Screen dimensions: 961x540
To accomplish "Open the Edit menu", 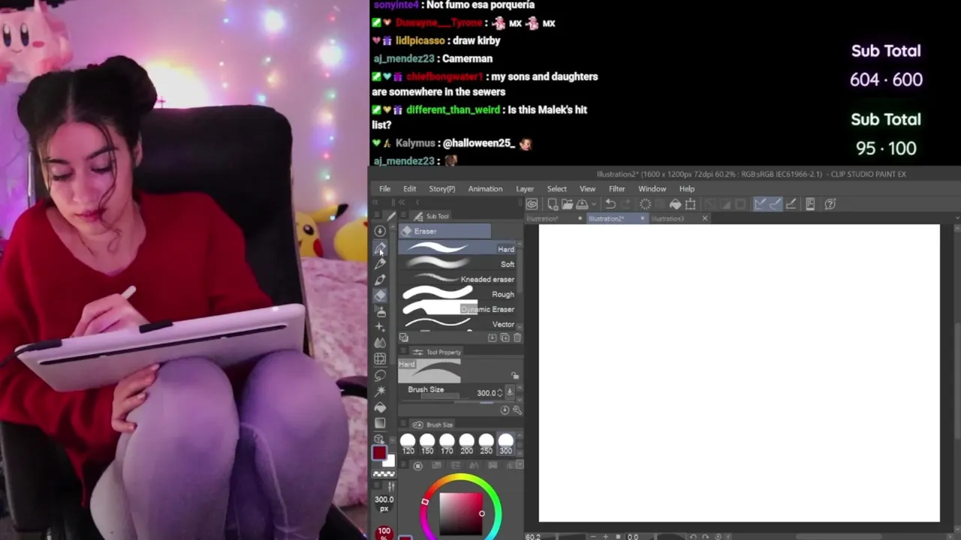I will click(410, 189).
